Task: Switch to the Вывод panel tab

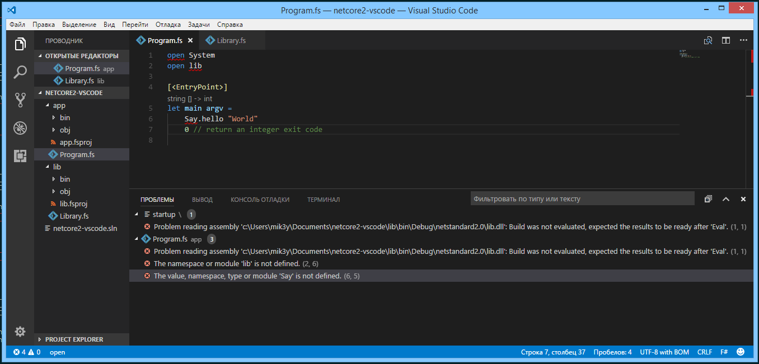Action: pyautogui.click(x=202, y=200)
